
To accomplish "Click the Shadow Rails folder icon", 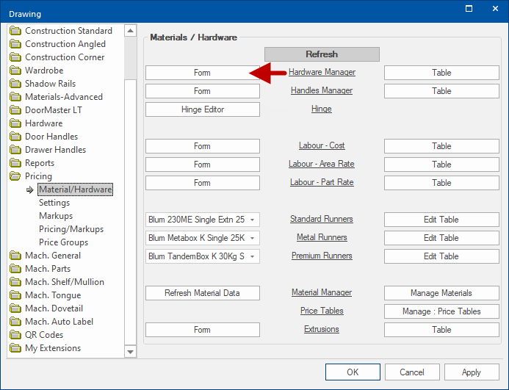I will tap(15, 84).
